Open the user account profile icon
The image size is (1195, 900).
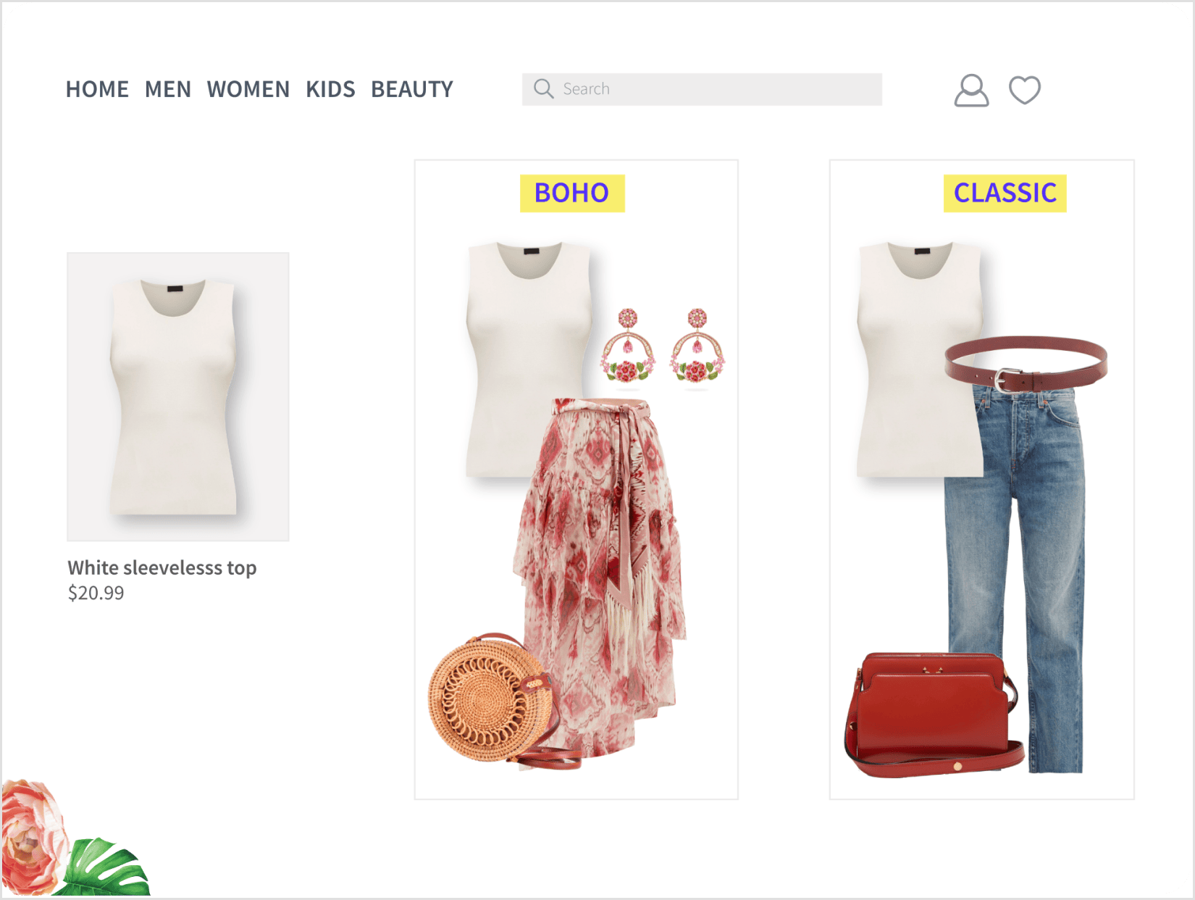click(971, 91)
